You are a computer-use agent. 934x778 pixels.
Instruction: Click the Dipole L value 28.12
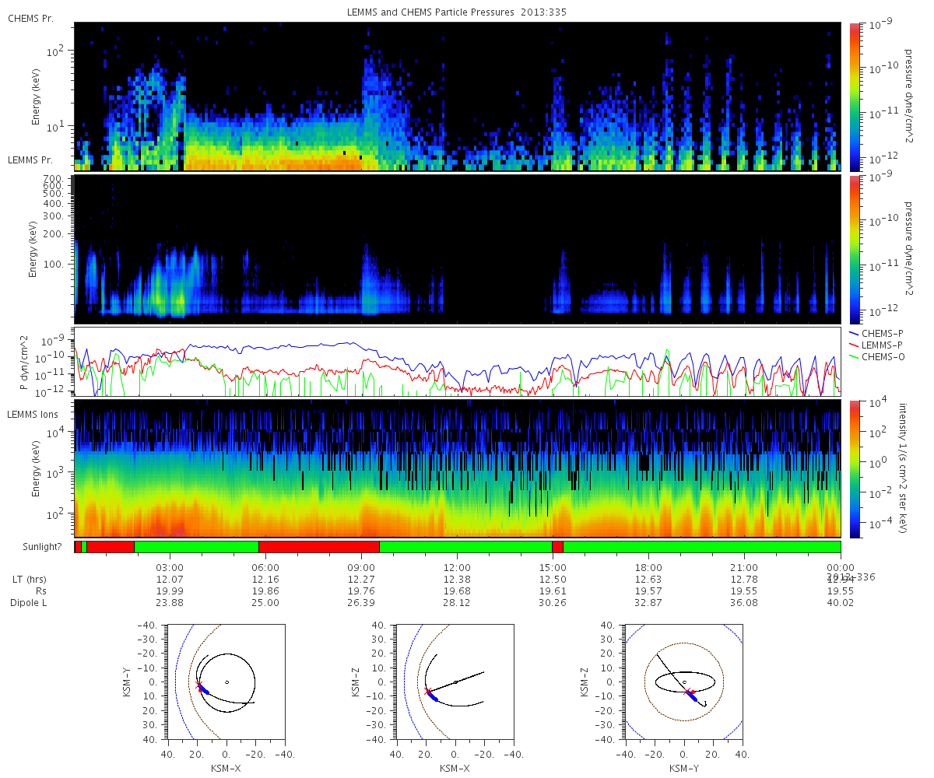(x=457, y=603)
